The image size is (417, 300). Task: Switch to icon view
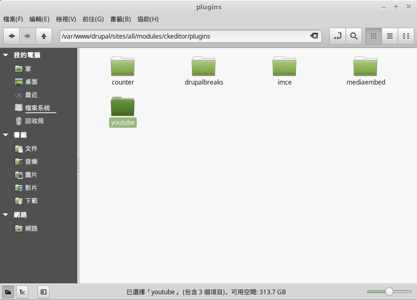click(x=374, y=36)
